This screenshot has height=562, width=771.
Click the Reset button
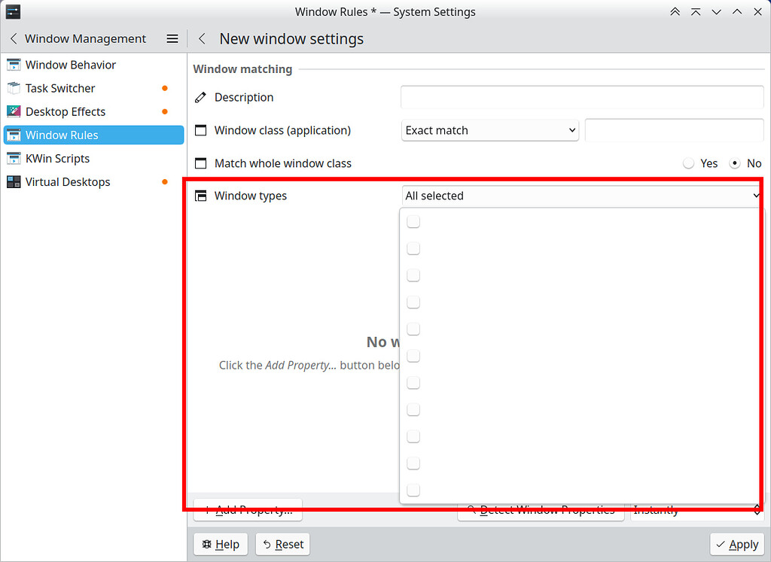click(x=284, y=544)
